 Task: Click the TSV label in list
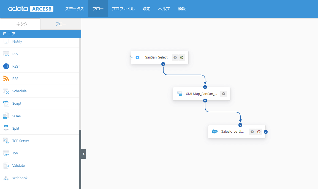[x=15, y=153]
